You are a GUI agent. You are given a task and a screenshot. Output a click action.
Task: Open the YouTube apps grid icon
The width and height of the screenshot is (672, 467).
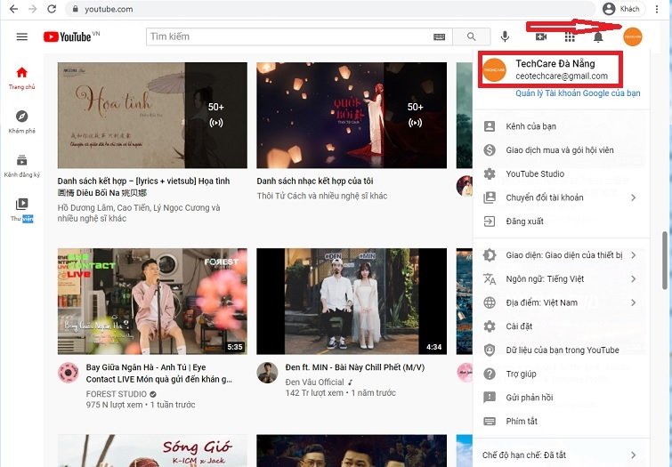pyautogui.click(x=570, y=37)
